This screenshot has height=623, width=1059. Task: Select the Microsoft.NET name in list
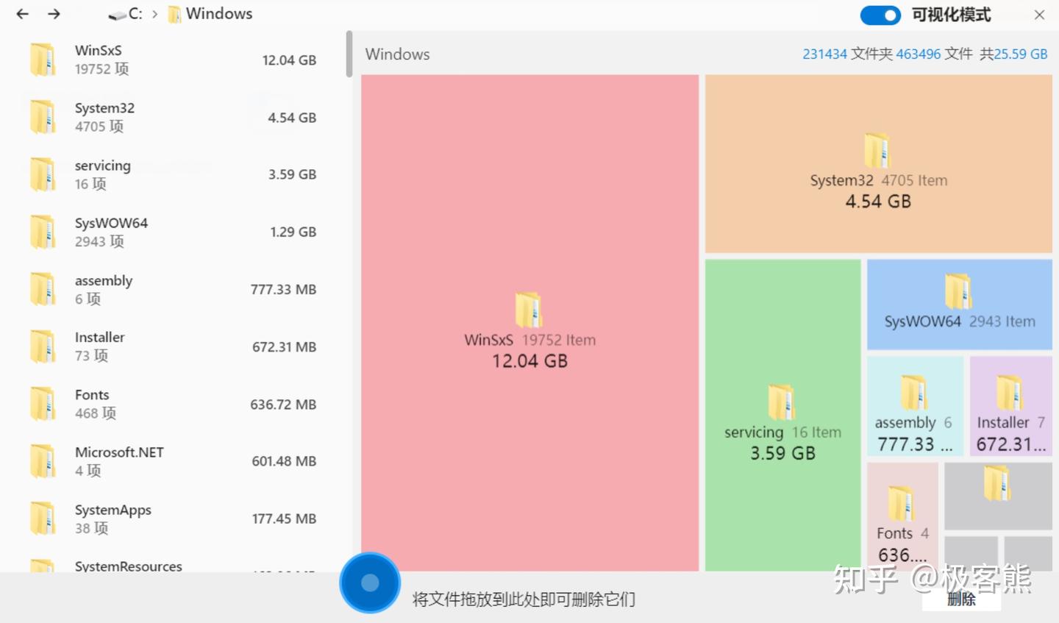click(119, 452)
